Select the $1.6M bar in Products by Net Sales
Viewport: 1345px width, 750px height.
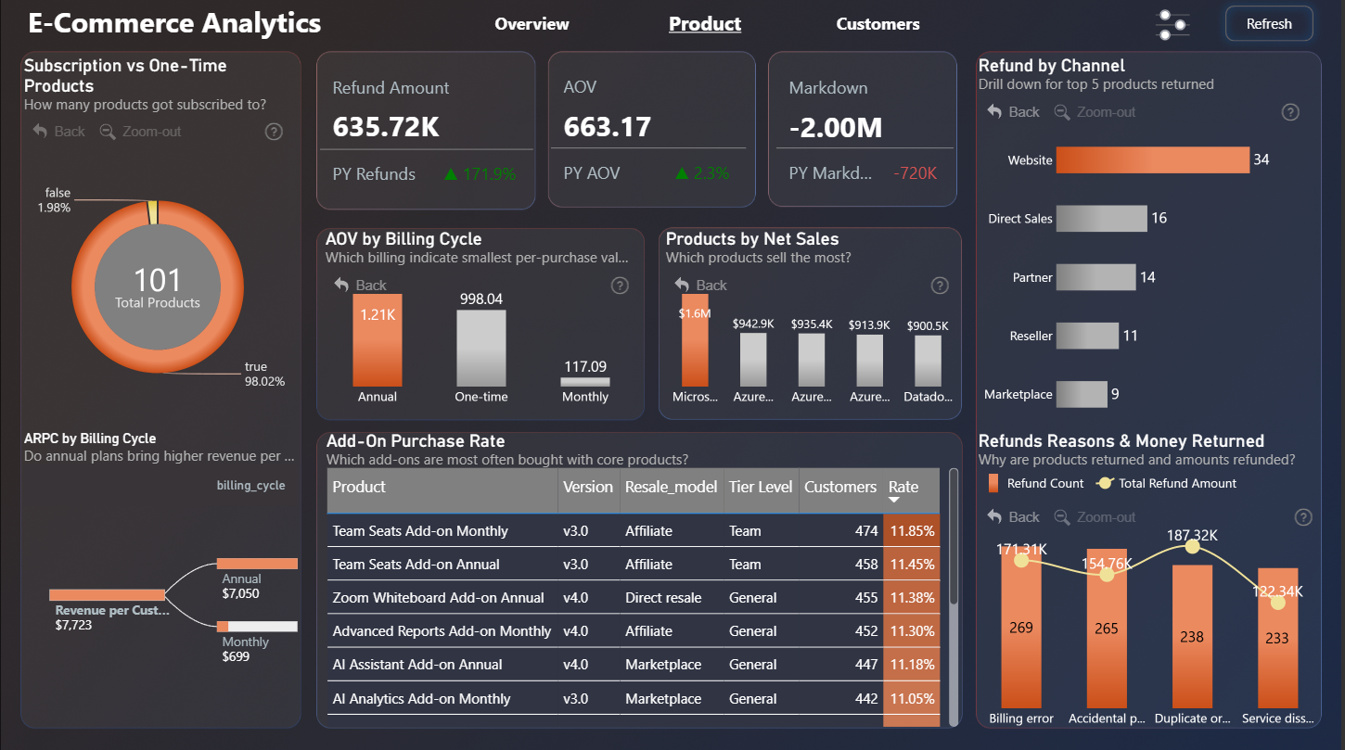pos(695,340)
